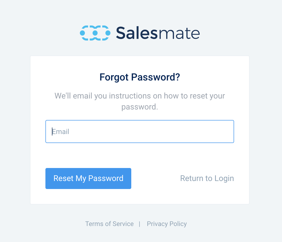
Task: Go back via Return to Login link
Action: pos(207,178)
